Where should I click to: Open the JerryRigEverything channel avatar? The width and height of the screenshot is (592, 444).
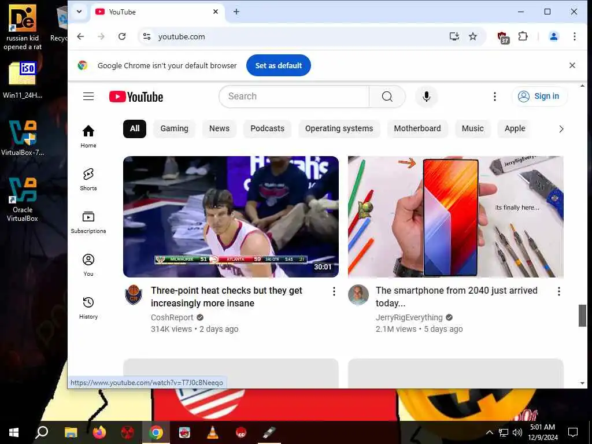(x=358, y=294)
